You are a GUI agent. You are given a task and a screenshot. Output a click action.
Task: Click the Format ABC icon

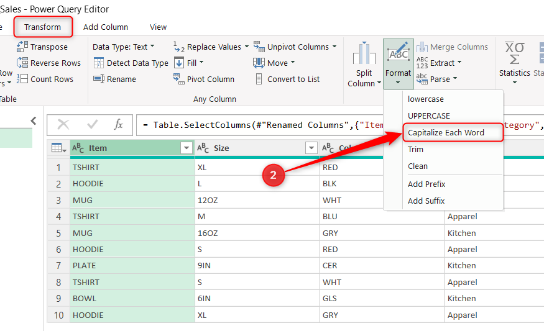pyautogui.click(x=399, y=53)
